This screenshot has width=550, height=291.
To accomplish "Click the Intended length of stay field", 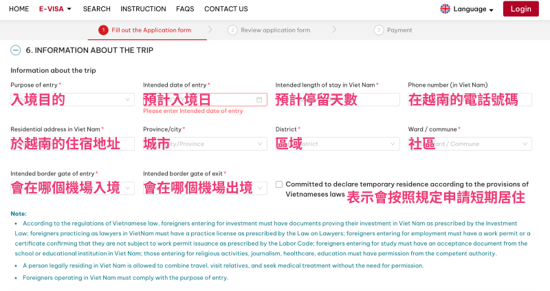I will click(x=337, y=100).
